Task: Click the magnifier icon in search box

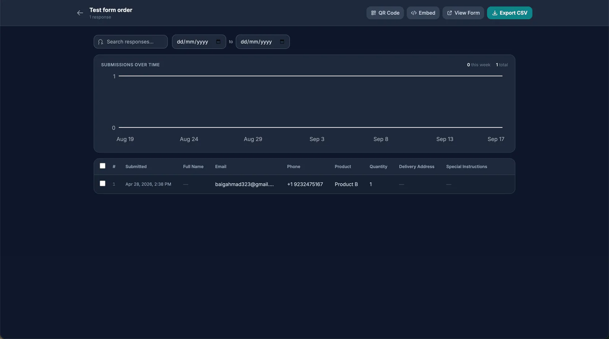Action: click(x=101, y=42)
